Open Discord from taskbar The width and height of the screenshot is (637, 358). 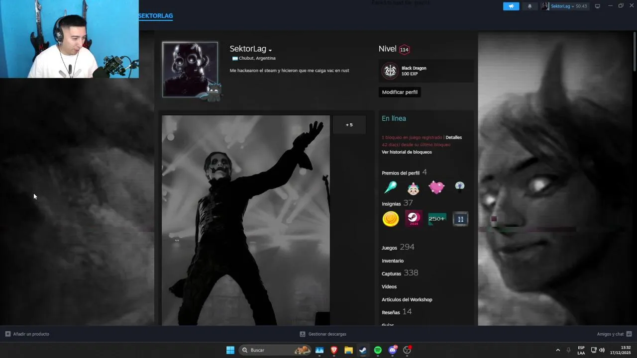pyautogui.click(x=393, y=350)
